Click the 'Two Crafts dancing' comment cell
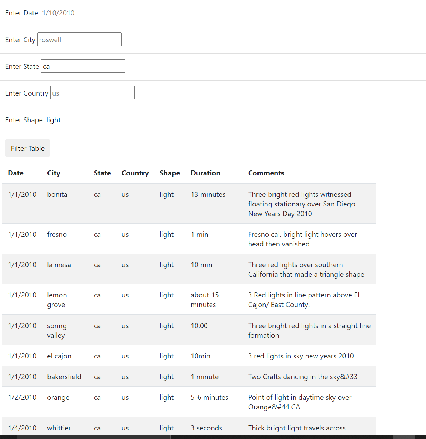The width and height of the screenshot is (426, 439). pos(302,377)
